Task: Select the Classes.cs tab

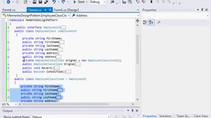Action: (35, 10)
